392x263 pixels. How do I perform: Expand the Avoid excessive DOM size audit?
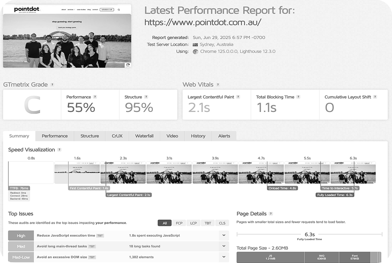click(223, 257)
